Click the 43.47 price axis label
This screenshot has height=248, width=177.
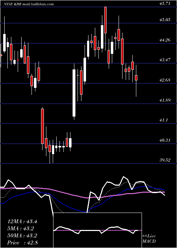tap(165, 60)
